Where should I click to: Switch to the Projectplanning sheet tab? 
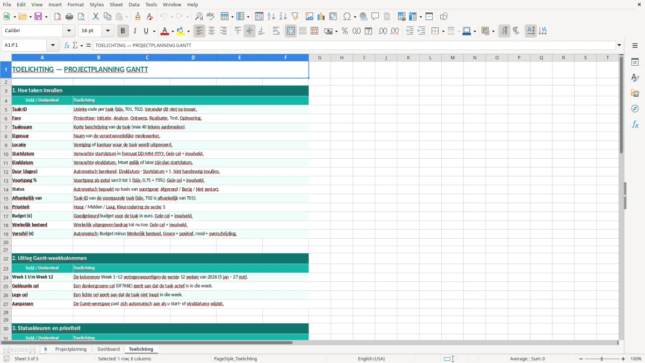pyautogui.click(x=71, y=349)
